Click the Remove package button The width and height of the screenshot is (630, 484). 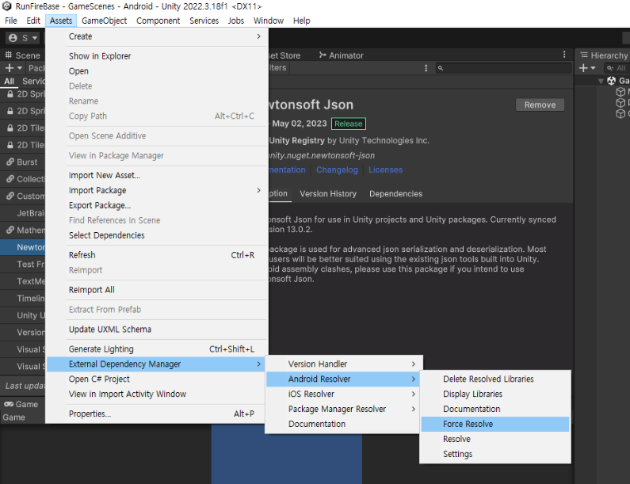pos(540,105)
